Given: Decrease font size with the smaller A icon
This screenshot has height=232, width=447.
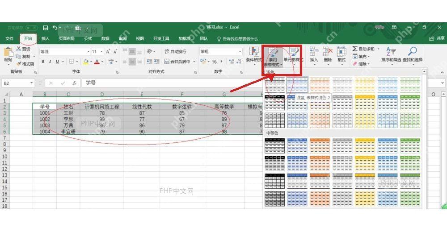Looking at the screenshot, I should [x=115, y=51].
